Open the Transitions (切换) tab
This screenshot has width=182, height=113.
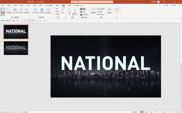click(34, 5)
